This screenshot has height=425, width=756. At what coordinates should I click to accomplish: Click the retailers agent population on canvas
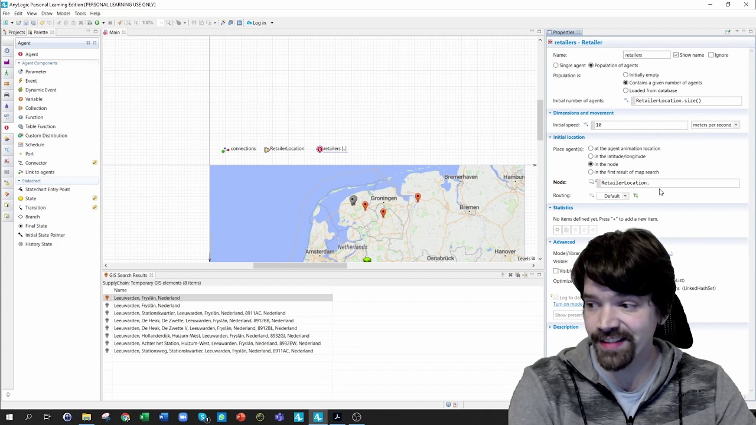pos(331,149)
